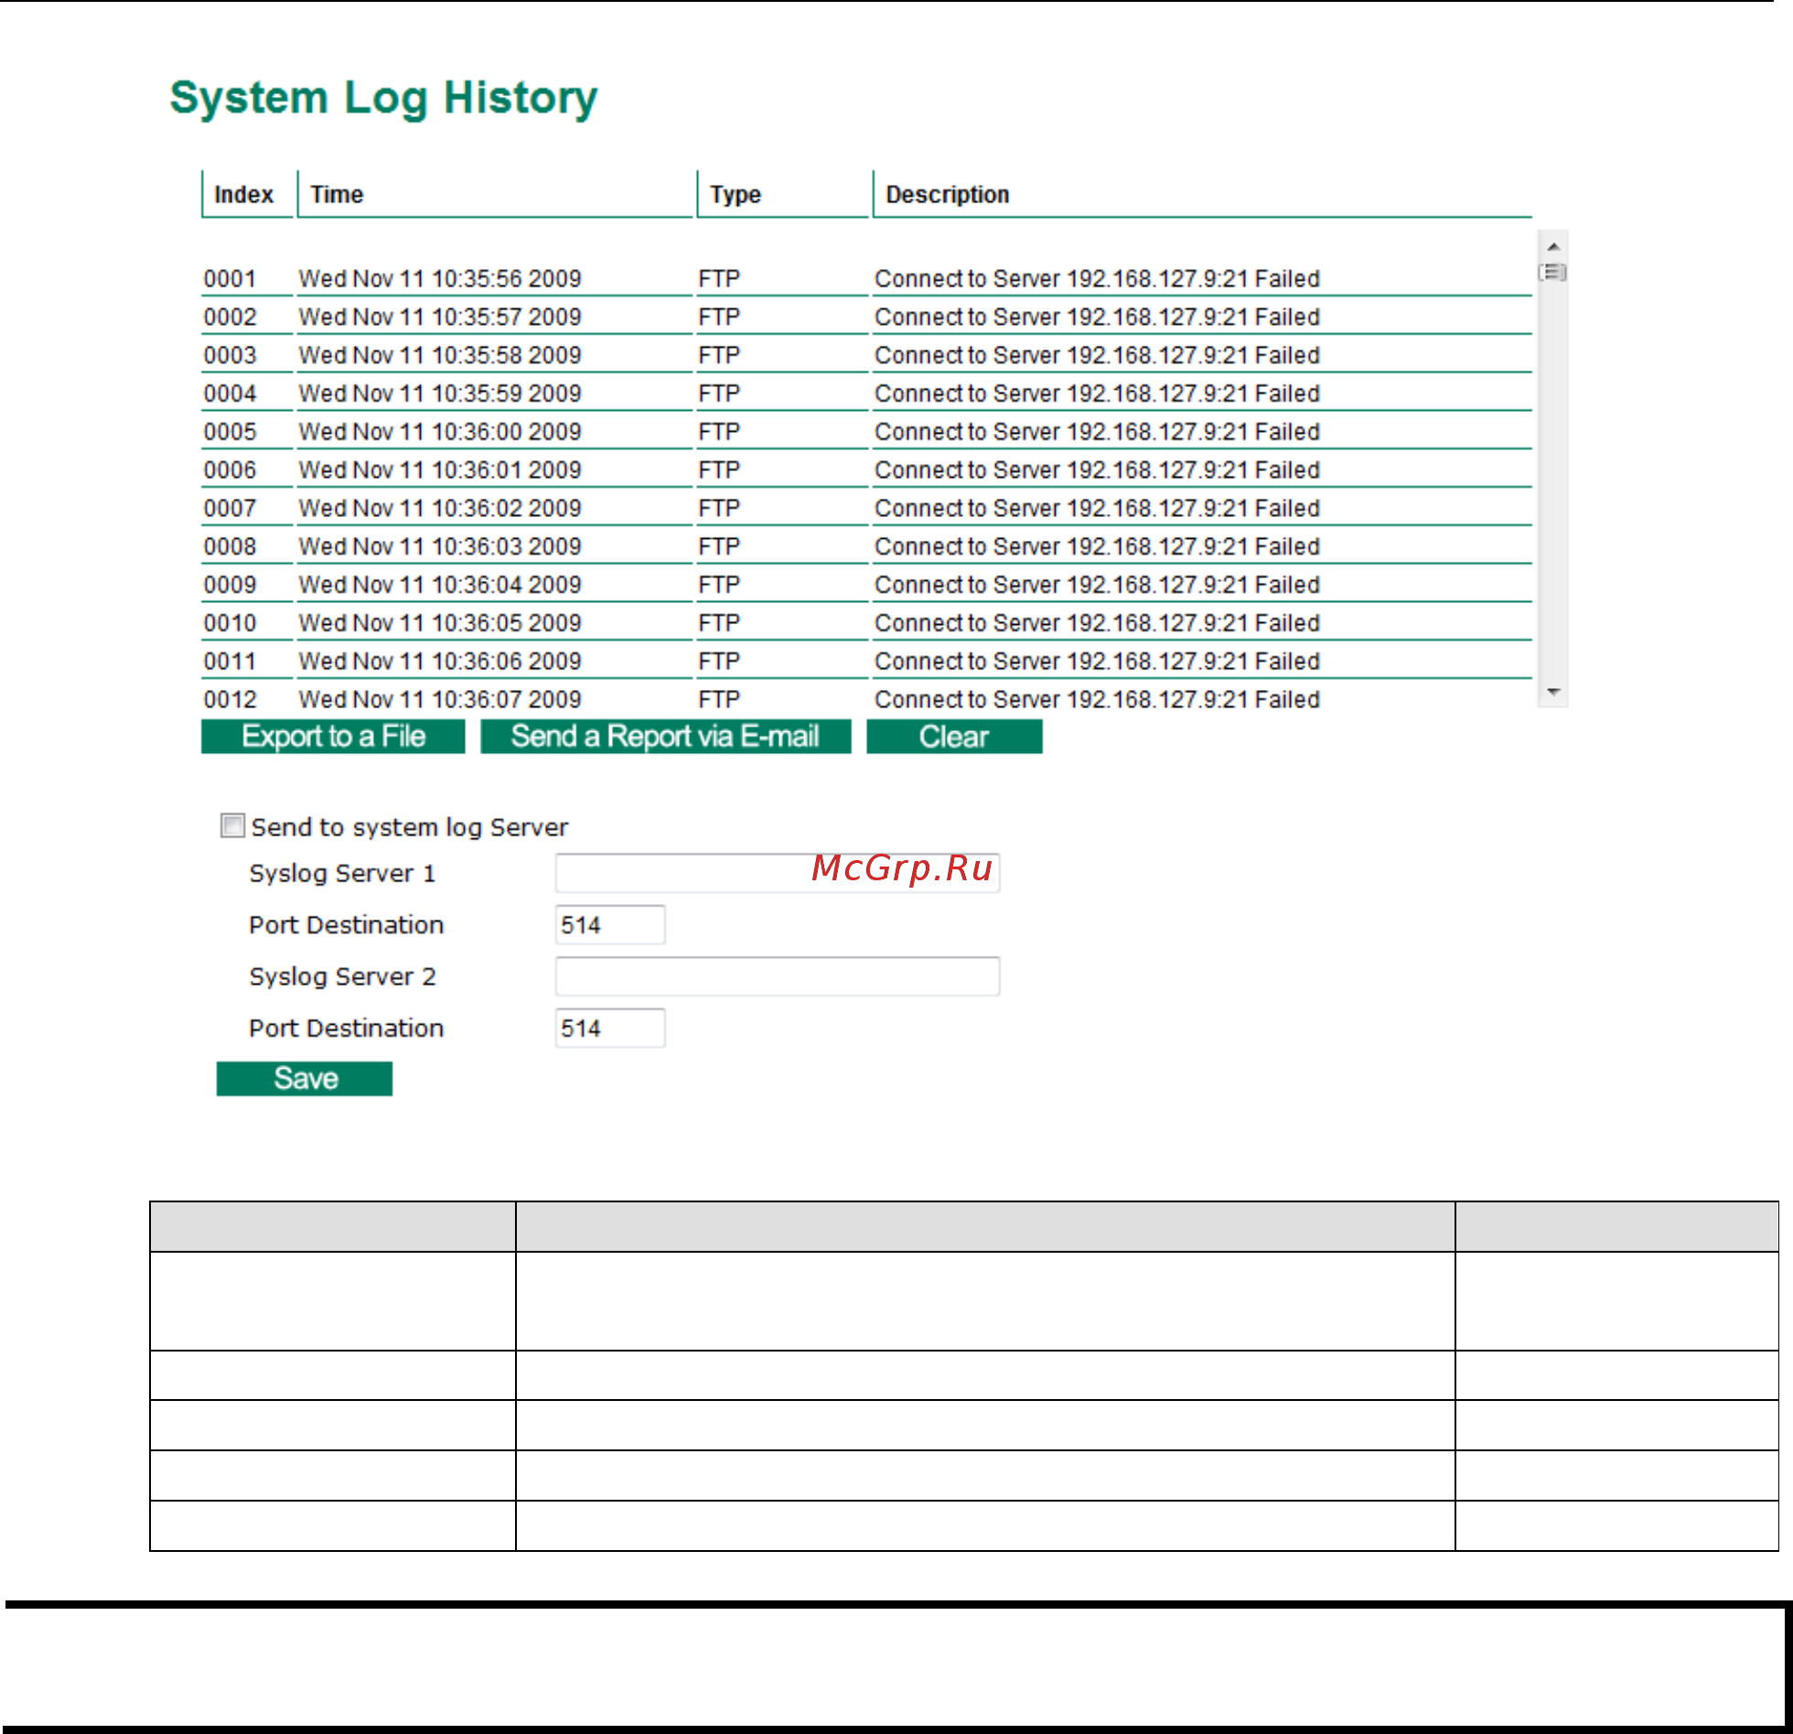Click the log list scroll up arrow

click(1553, 247)
